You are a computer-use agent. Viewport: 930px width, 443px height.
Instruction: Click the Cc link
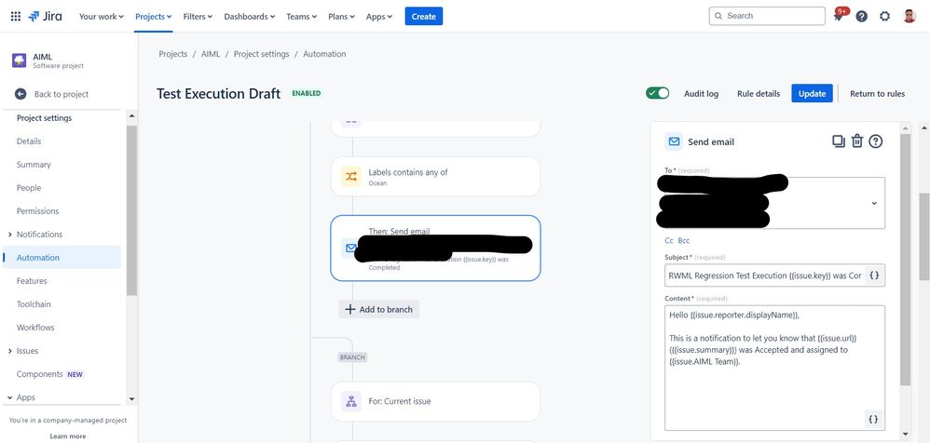click(x=669, y=240)
